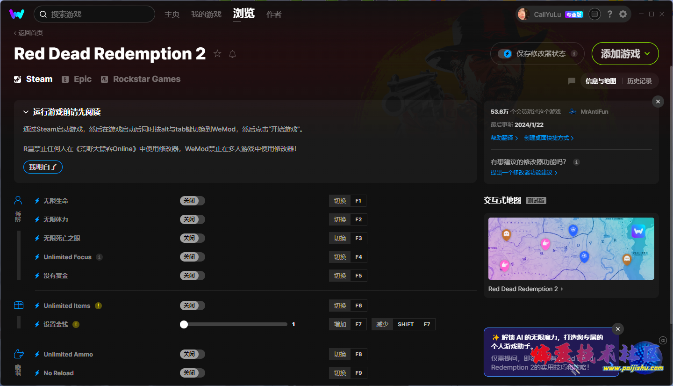673x386 pixels.
Task: Click the info icon beside 保存修改器状态
Action: pos(574,54)
